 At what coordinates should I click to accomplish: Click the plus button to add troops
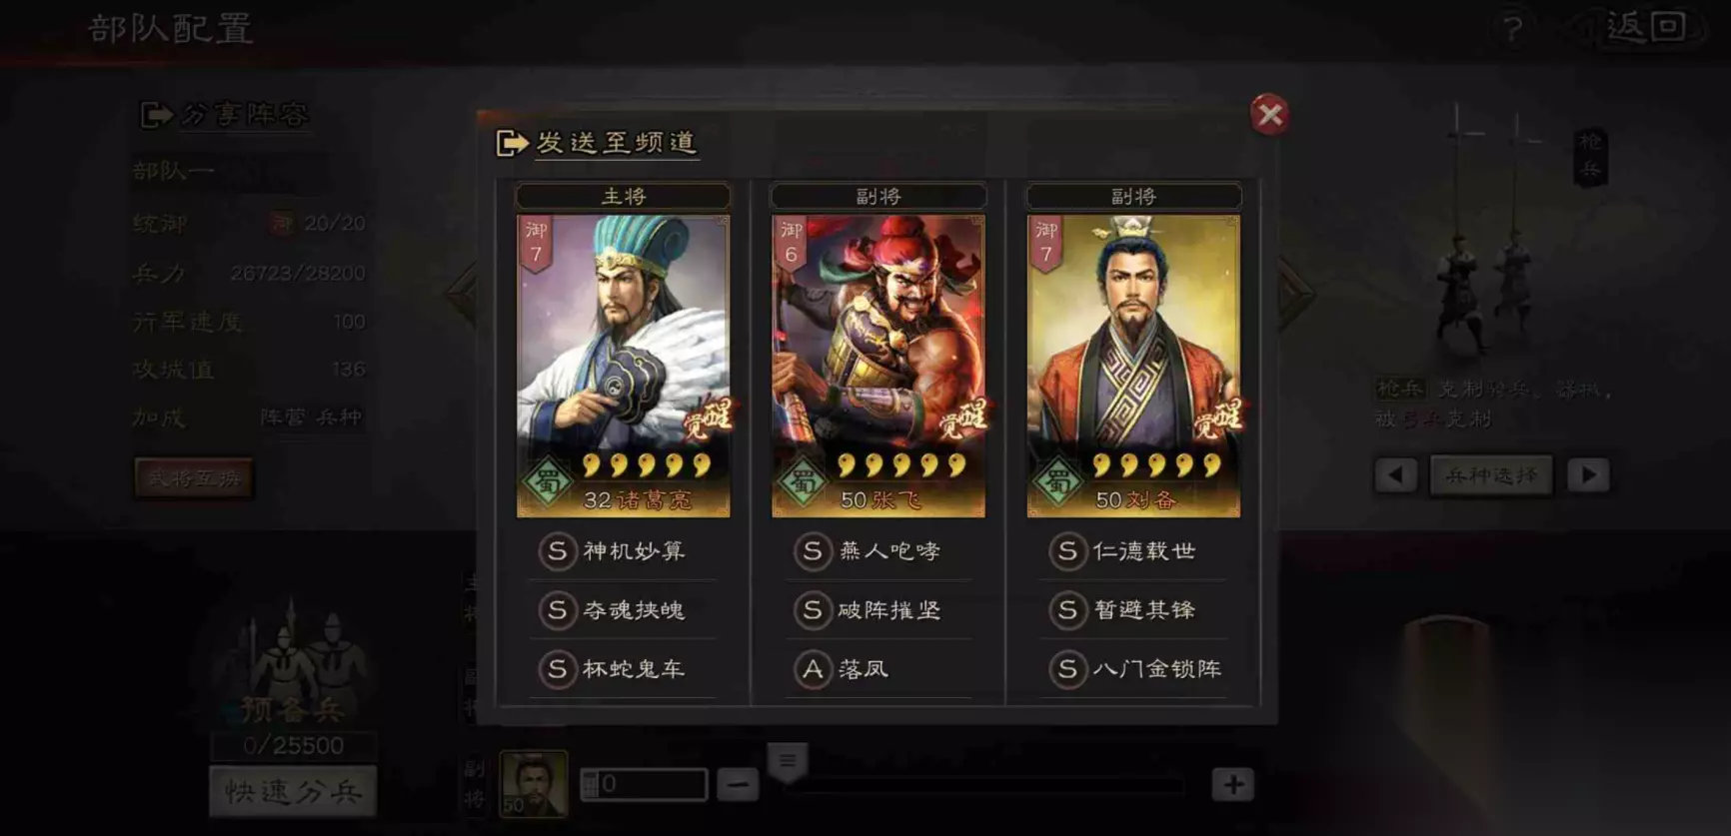(x=1232, y=785)
